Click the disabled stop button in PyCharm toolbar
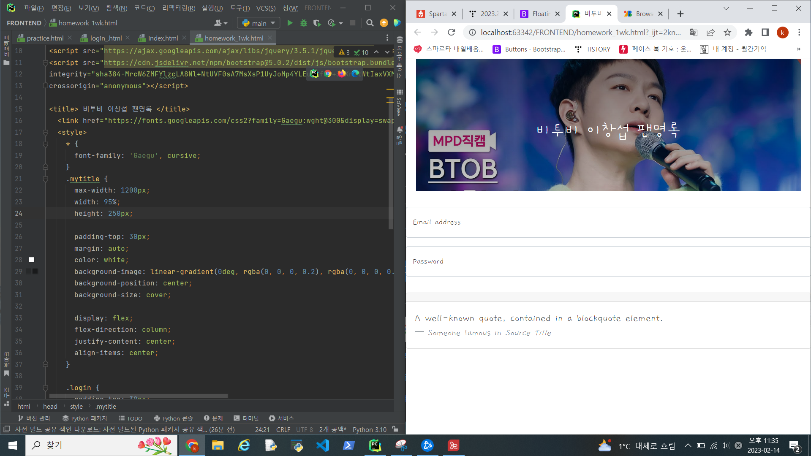The width and height of the screenshot is (811, 456). [x=353, y=23]
